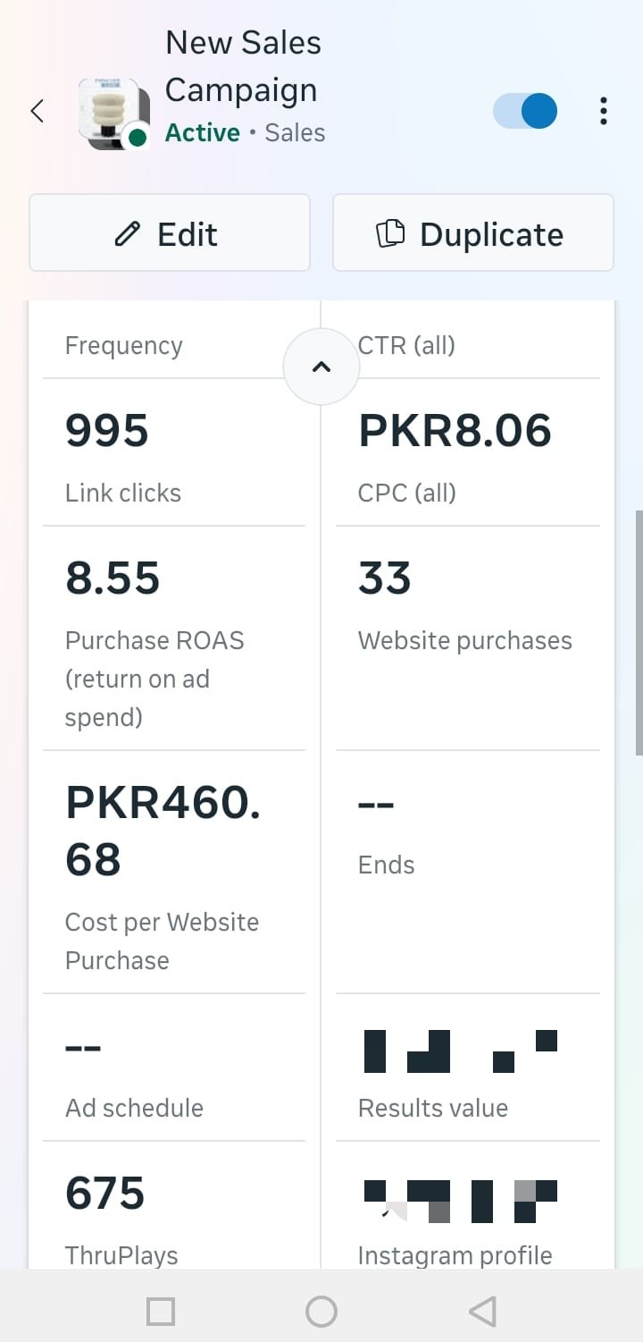This screenshot has height=1342, width=643.
Task: Click the vertical scrollbar on right edge
Action: click(x=639, y=633)
